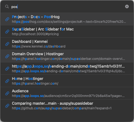Clear the search field with the X button
This screenshot has height=122, width=134.
(127, 7)
